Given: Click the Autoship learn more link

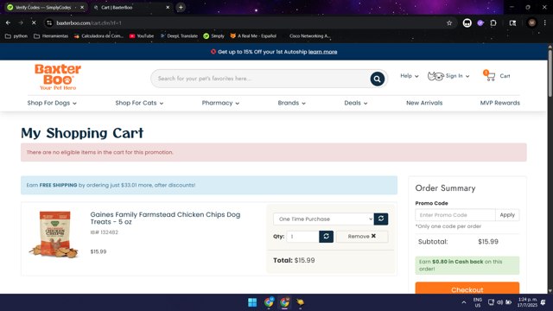Looking at the screenshot, I should pyautogui.click(x=322, y=52).
